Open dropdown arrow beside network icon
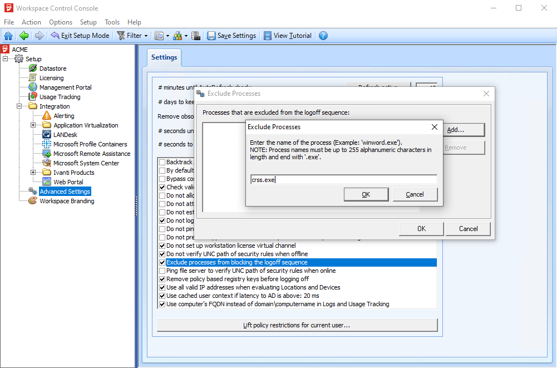The width and height of the screenshot is (557, 368). pos(186,36)
